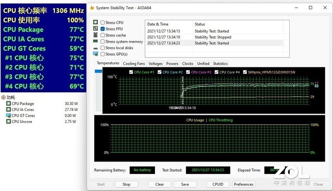The image size is (333, 191).
Task: Click the AIDA64 flame icon in title bar
Action: point(92,8)
